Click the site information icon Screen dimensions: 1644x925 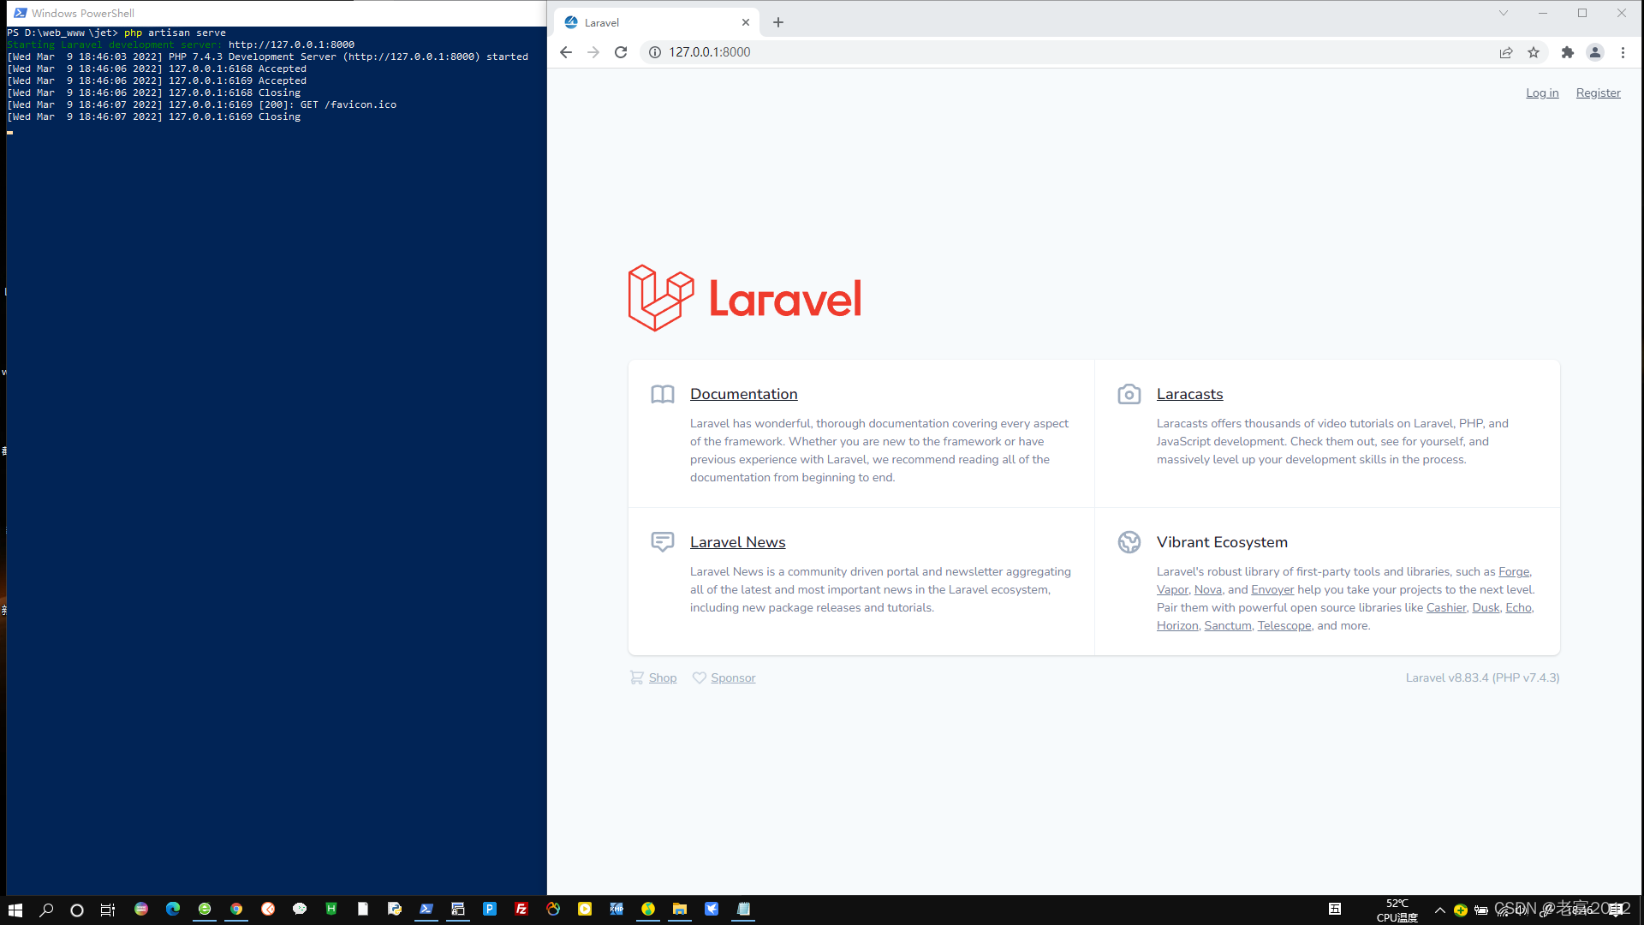tap(655, 52)
